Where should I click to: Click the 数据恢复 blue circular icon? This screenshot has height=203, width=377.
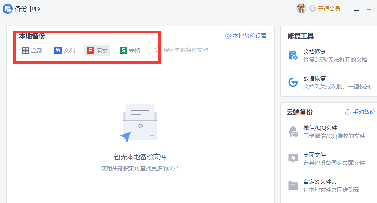[293, 82]
